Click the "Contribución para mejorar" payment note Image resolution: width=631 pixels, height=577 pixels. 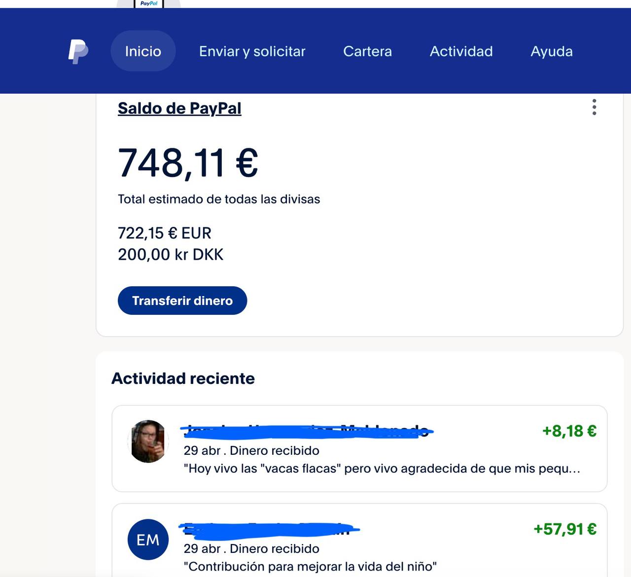click(x=310, y=567)
